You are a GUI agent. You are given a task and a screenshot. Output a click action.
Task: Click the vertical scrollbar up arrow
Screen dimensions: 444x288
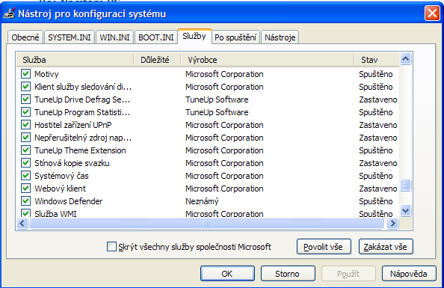[405, 59]
